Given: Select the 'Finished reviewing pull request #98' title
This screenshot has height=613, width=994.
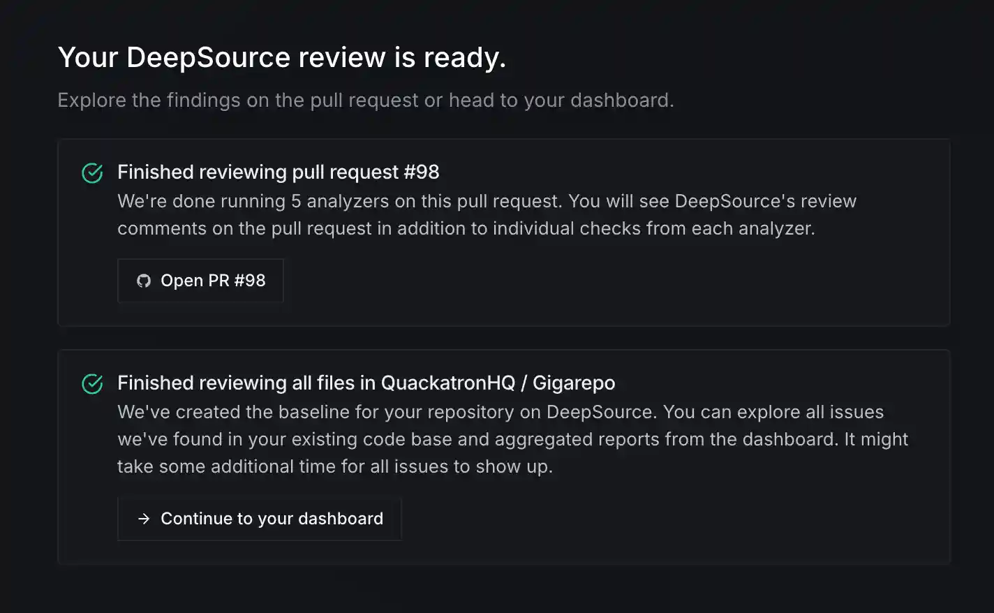Looking at the screenshot, I should click(x=278, y=172).
